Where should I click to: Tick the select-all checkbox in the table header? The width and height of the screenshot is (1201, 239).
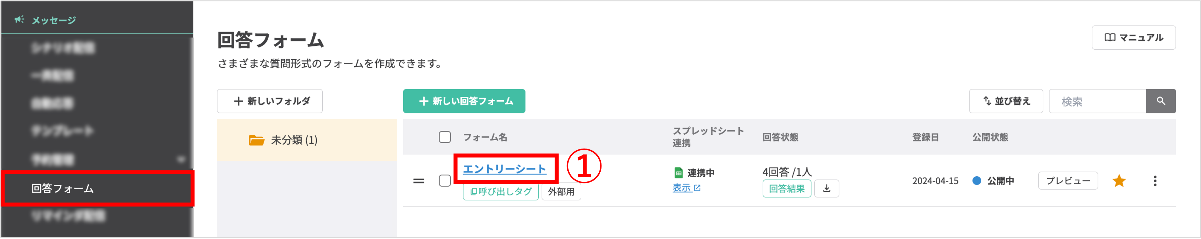click(445, 137)
